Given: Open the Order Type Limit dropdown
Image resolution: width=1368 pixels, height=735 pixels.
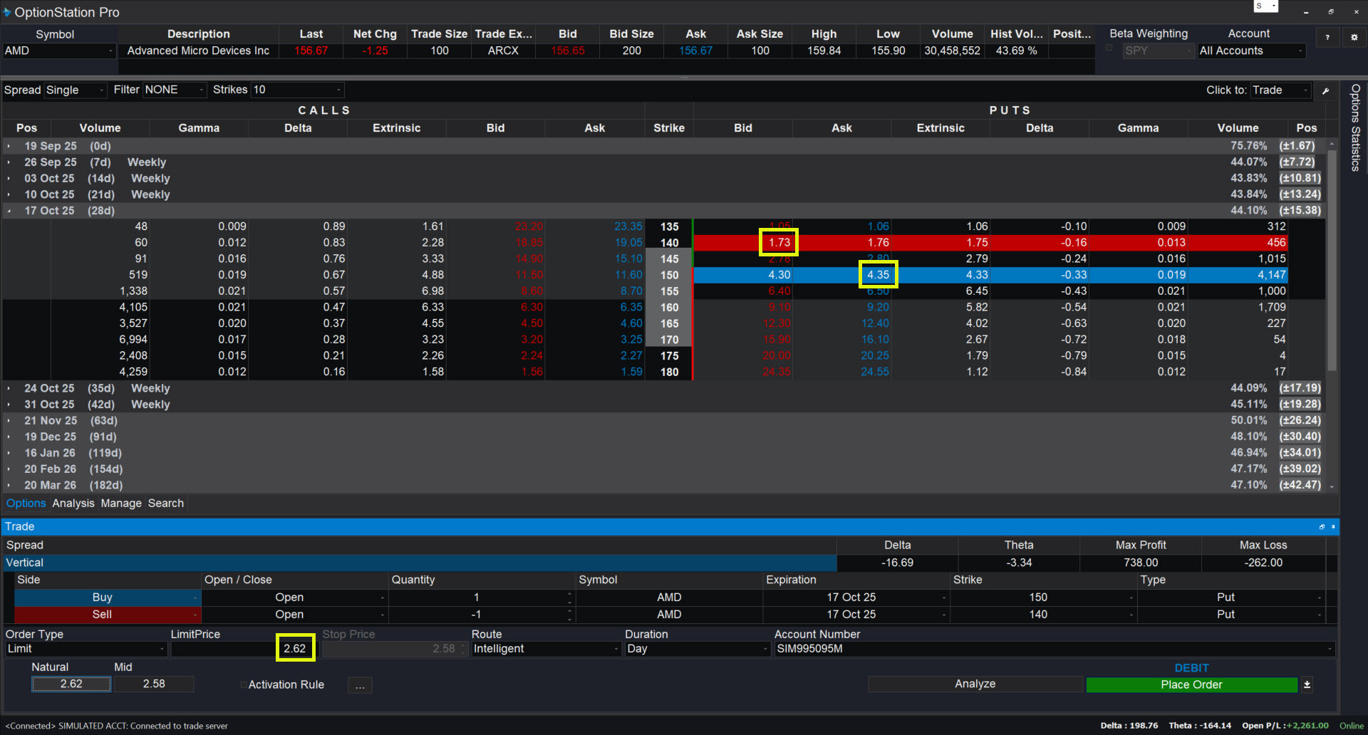Looking at the screenshot, I should (162, 649).
